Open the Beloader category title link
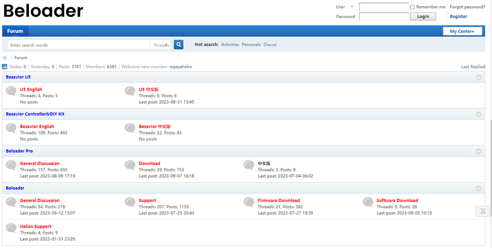The height and width of the screenshot is (248, 492). click(x=15, y=188)
